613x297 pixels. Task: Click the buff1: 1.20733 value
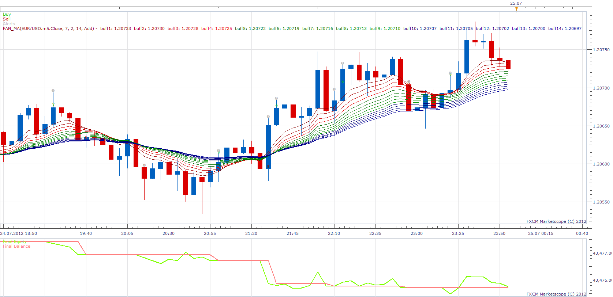point(116,28)
